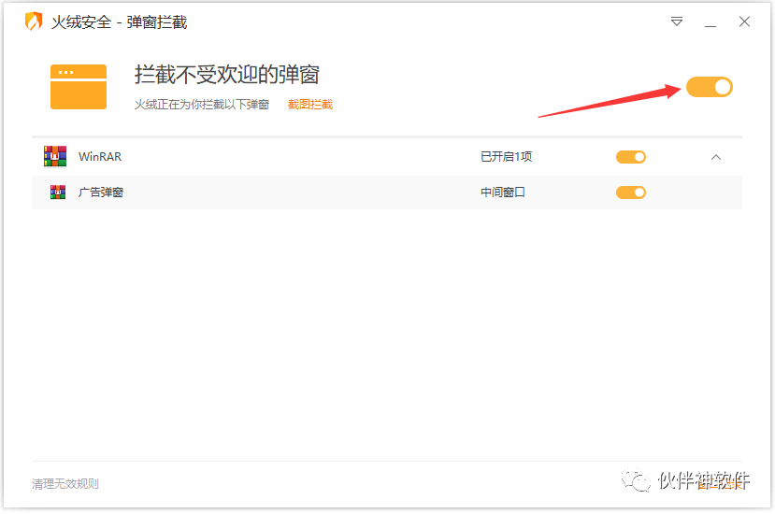Click the WinRAR application icon
The image size is (775, 514).
pyautogui.click(x=55, y=157)
